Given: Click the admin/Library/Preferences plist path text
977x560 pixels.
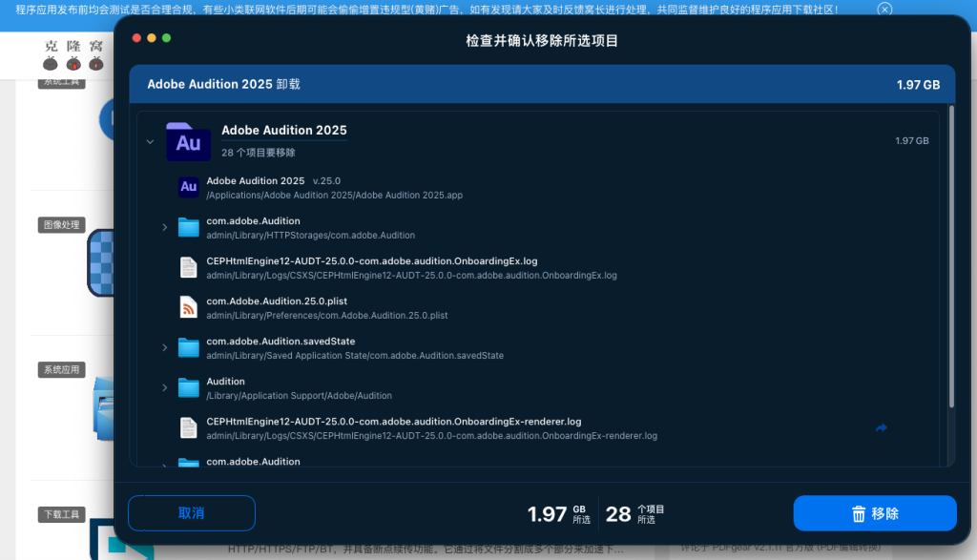Looking at the screenshot, I should 327,315.
